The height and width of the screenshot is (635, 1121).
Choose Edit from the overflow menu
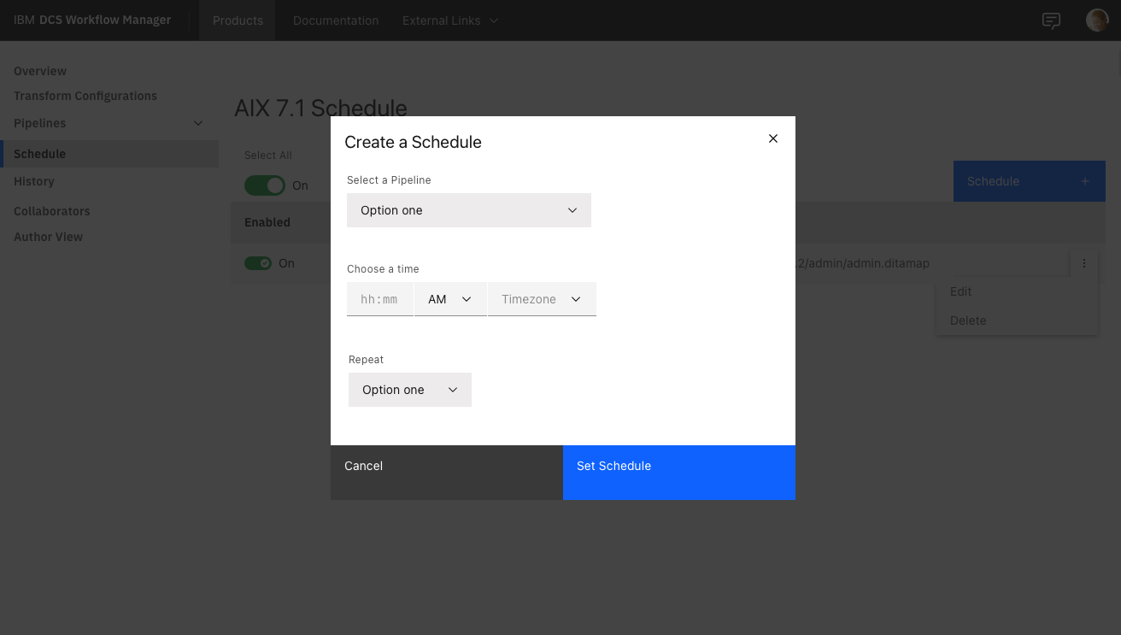[1017, 291]
